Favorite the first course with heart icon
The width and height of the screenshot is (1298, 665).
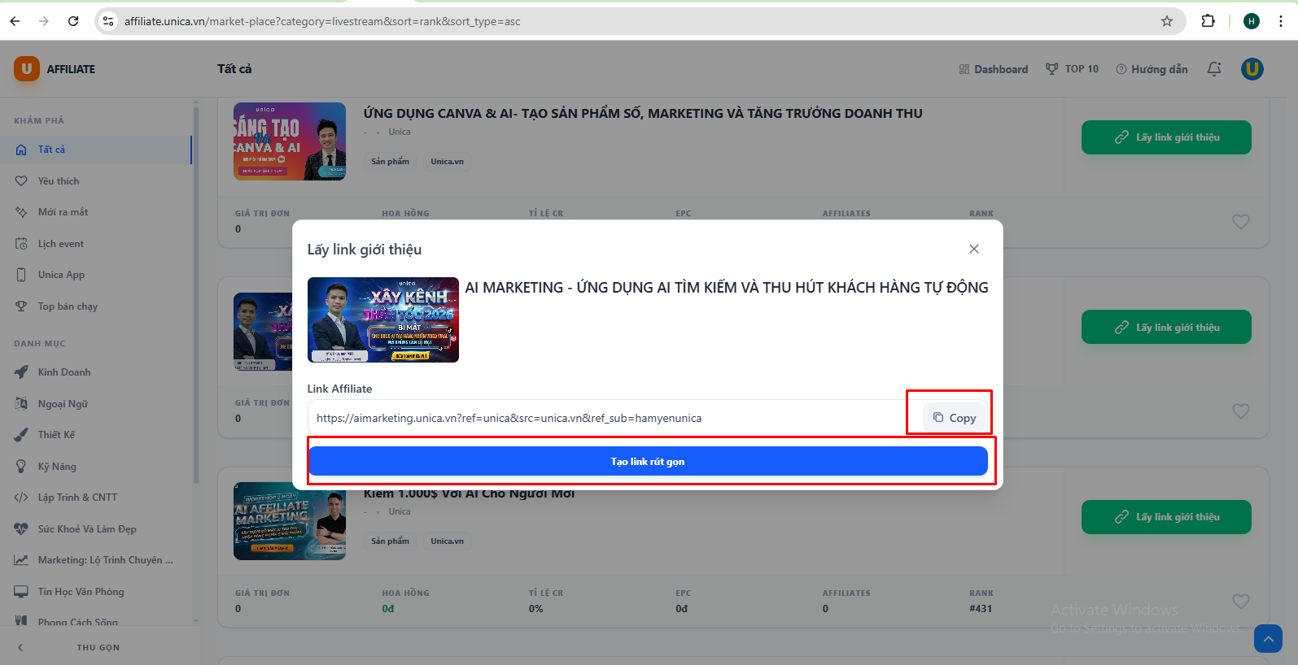[1240, 221]
